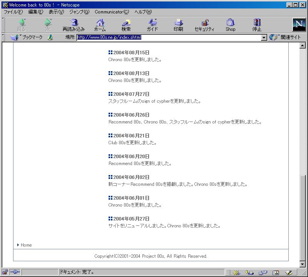Open the Guide (ガイド) toolbar icon
The image size is (308, 277).
pyautogui.click(x=152, y=25)
